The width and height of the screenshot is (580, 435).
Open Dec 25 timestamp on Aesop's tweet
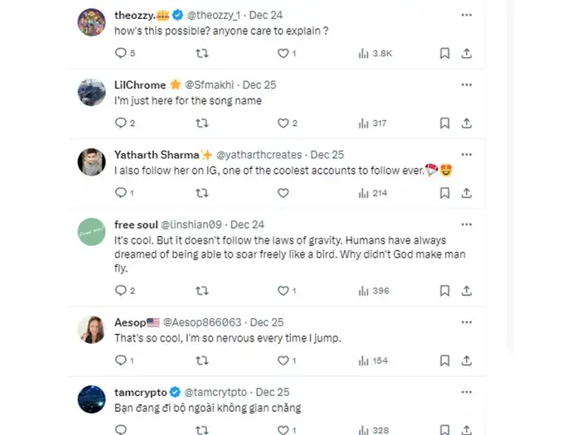266,321
